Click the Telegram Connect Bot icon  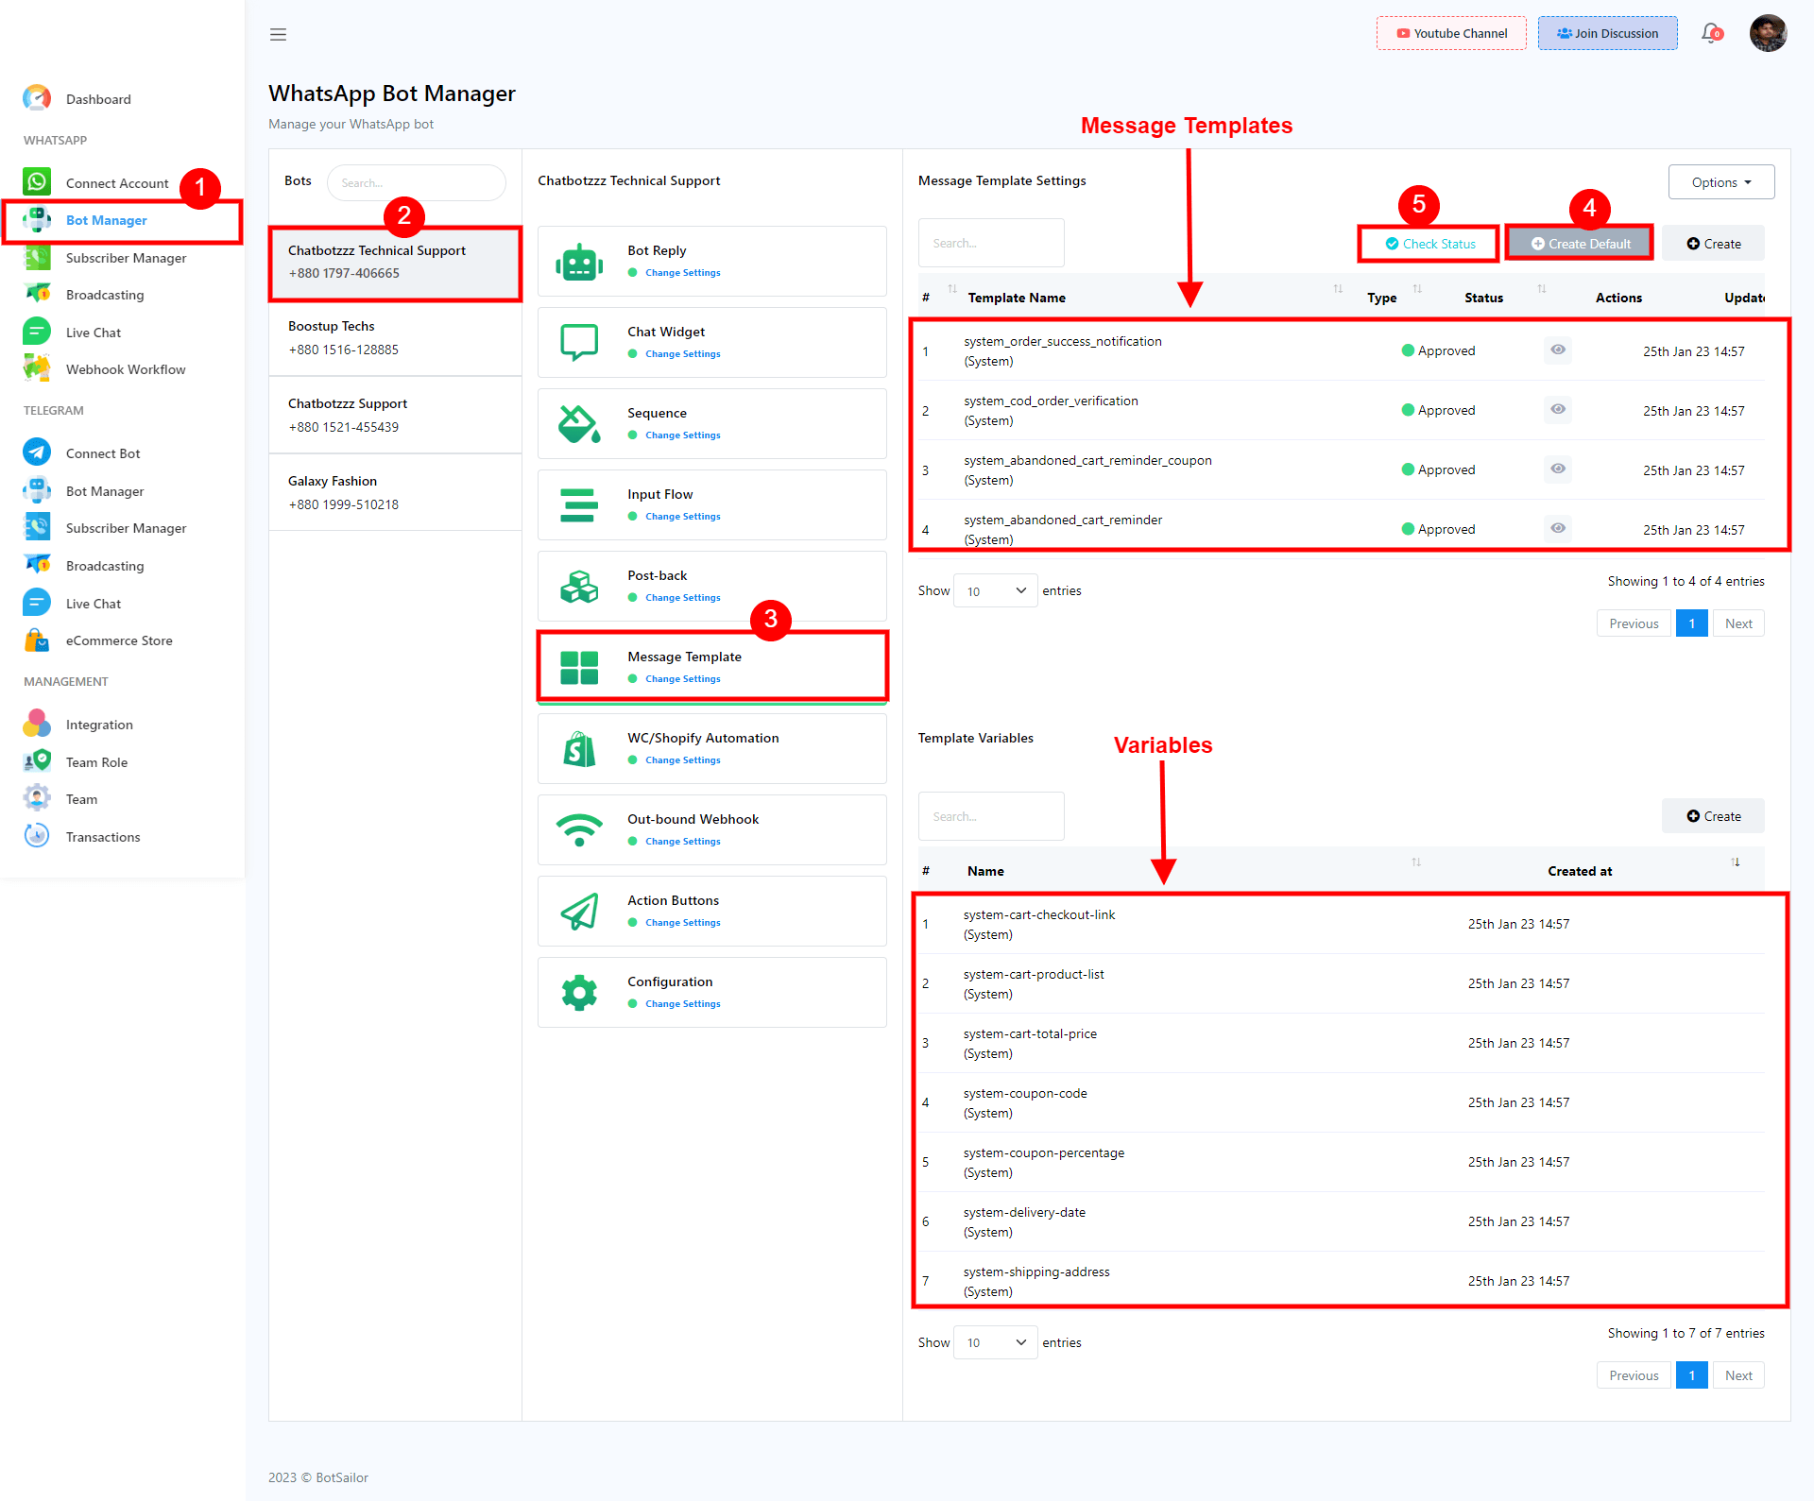pos(37,452)
